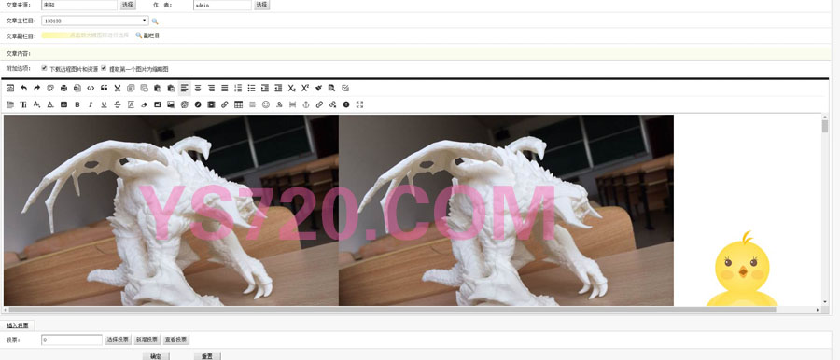Toggle editor fullscreen icon

[359, 104]
